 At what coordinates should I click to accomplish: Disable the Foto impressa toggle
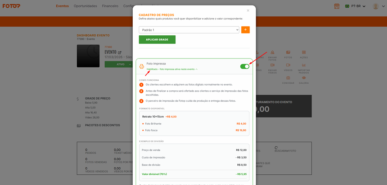click(x=244, y=66)
